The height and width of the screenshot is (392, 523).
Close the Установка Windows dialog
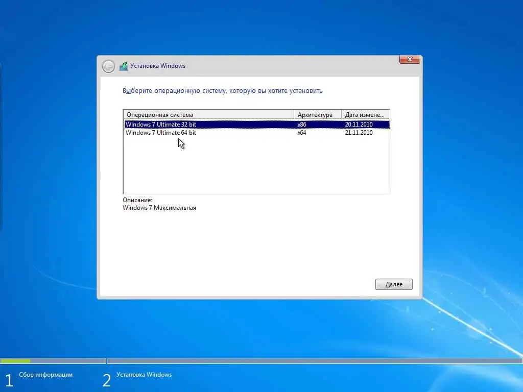pos(410,59)
